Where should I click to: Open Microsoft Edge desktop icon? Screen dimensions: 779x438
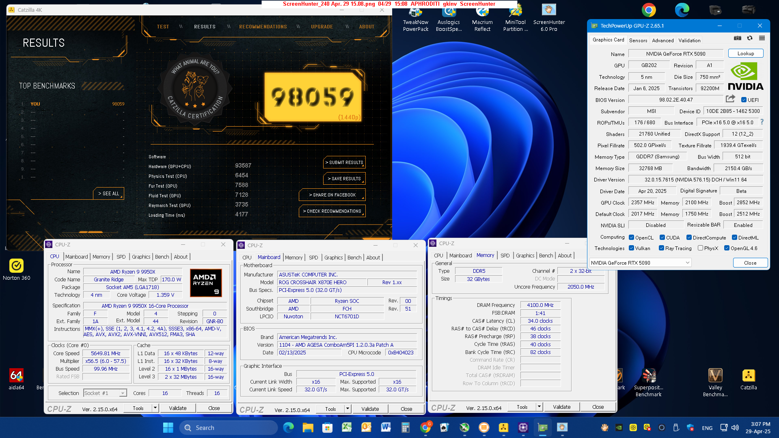(682, 10)
